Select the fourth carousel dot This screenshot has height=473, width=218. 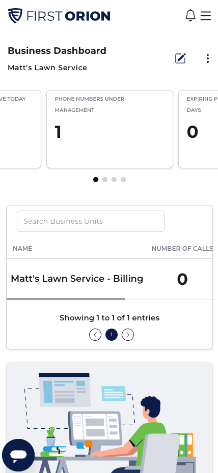123,180
